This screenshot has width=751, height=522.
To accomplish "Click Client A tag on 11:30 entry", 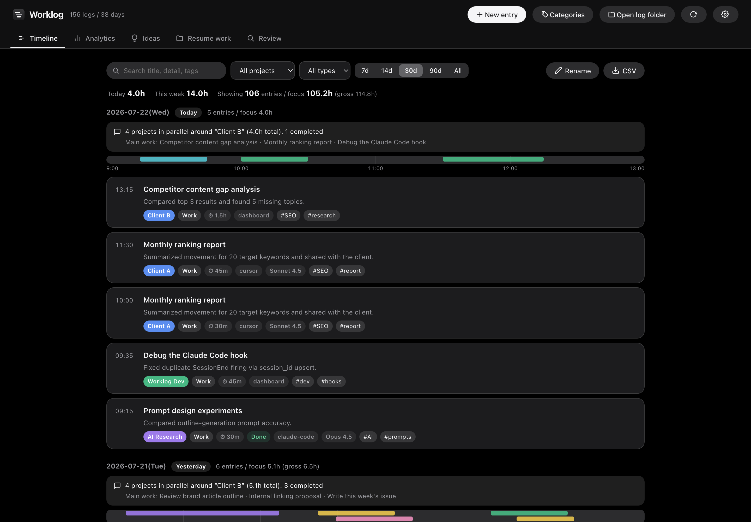I will click(159, 271).
